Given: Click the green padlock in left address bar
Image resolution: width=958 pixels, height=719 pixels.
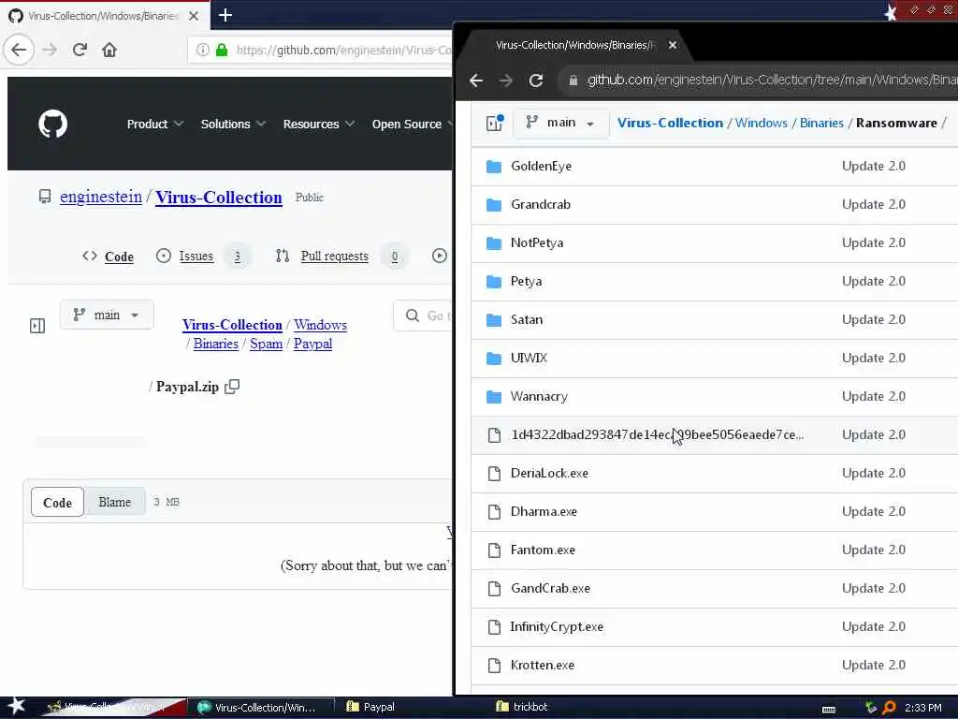Looking at the screenshot, I should [x=222, y=50].
